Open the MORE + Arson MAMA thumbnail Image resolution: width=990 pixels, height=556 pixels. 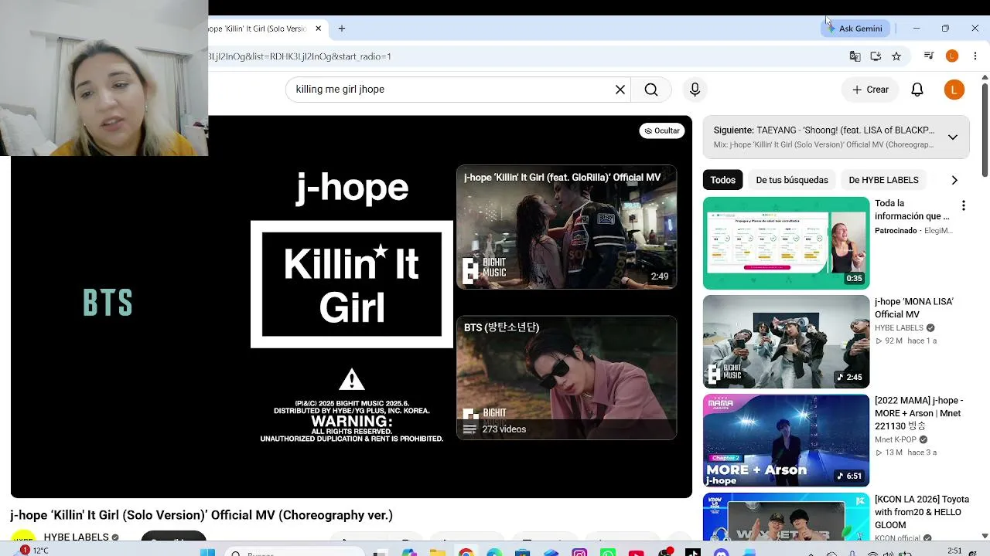click(x=786, y=440)
